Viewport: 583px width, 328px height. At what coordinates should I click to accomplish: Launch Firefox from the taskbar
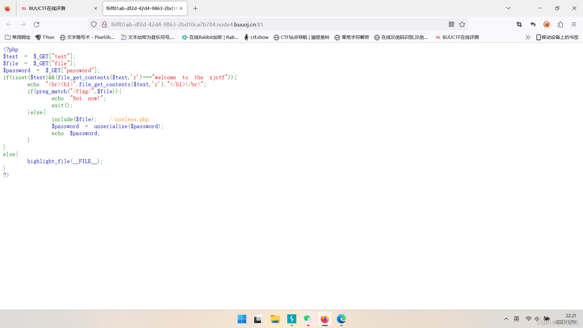pos(325,319)
